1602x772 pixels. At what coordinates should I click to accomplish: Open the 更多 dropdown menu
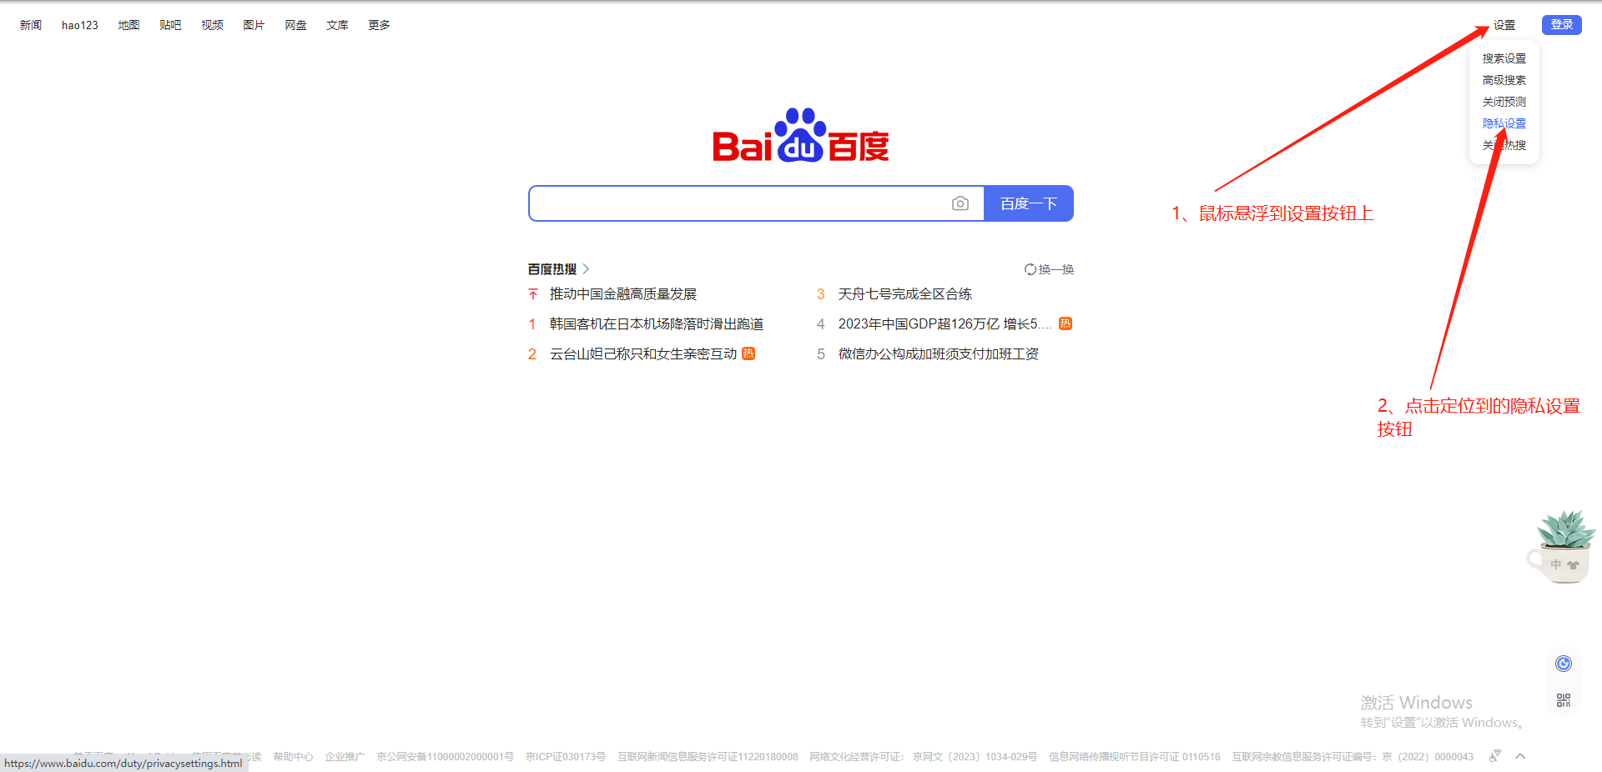[x=378, y=25]
